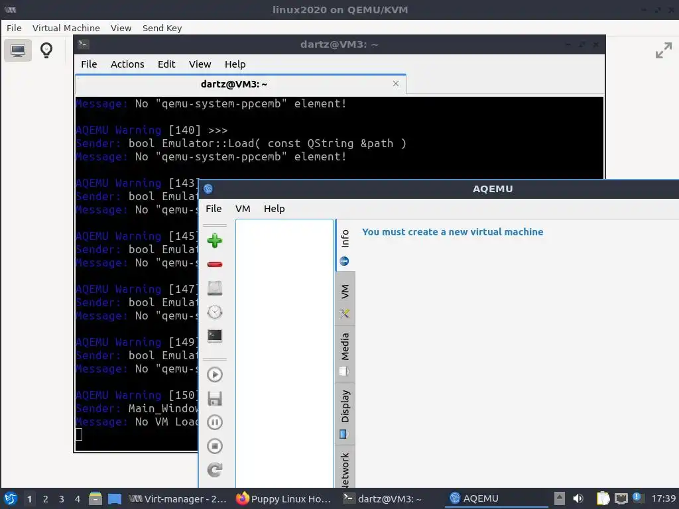Open the Send Key menu
The height and width of the screenshot is (509, 679).
[162, 28]
